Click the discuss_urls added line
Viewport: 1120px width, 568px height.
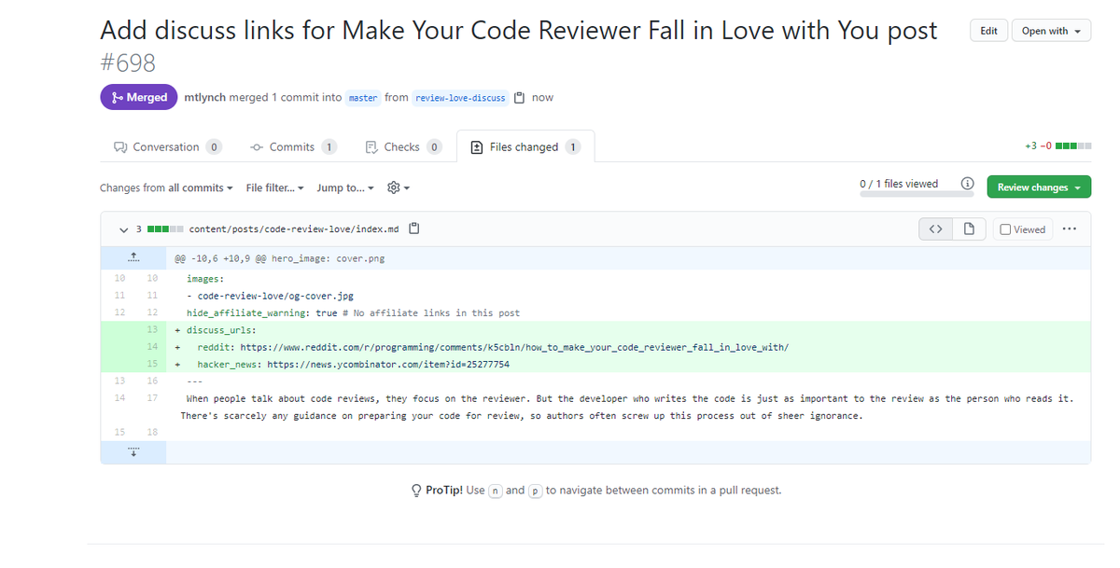coord(628,329)
